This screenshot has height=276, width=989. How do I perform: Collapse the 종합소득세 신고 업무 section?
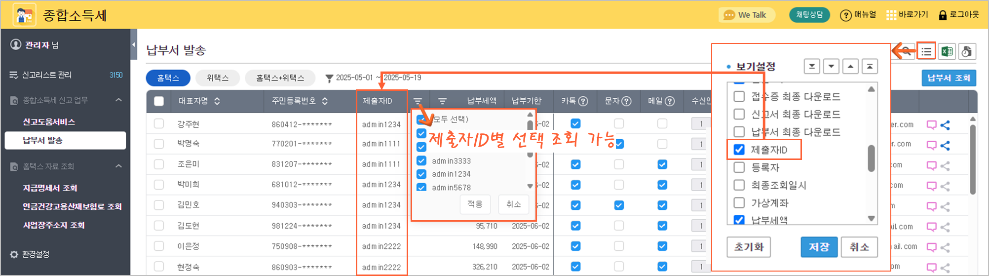(x=118, y=100)
